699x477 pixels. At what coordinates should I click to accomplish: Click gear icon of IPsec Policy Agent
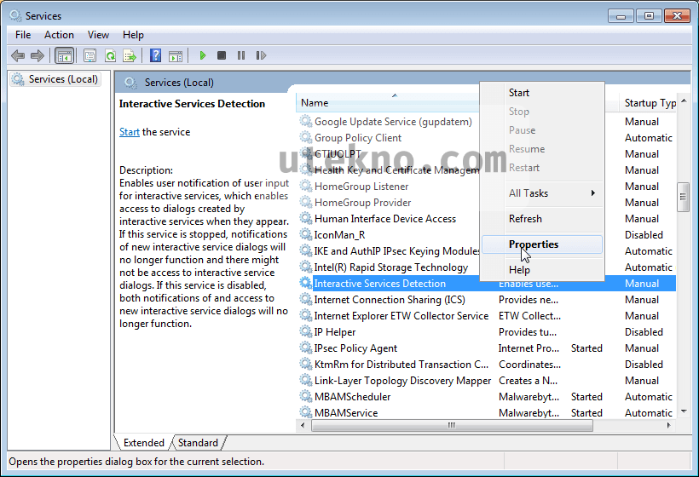[x=306, y=348]
